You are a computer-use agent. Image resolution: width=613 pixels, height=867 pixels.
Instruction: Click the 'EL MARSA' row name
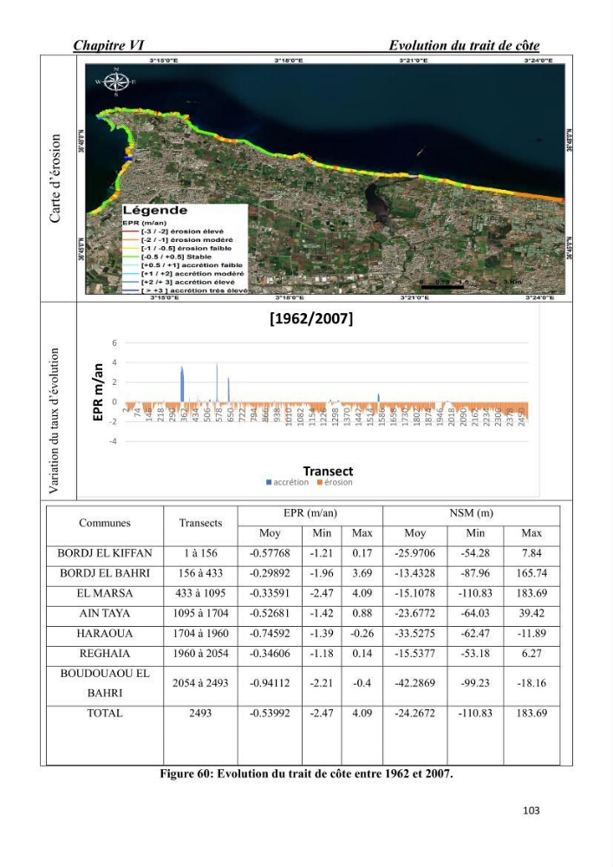click(x=104, y=593)
